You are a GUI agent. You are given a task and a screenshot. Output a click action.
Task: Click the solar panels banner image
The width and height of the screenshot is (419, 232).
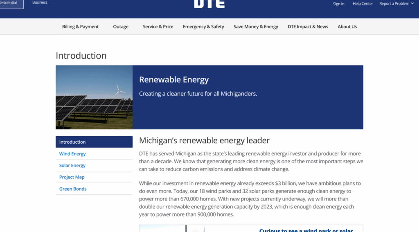click(94, 97)
